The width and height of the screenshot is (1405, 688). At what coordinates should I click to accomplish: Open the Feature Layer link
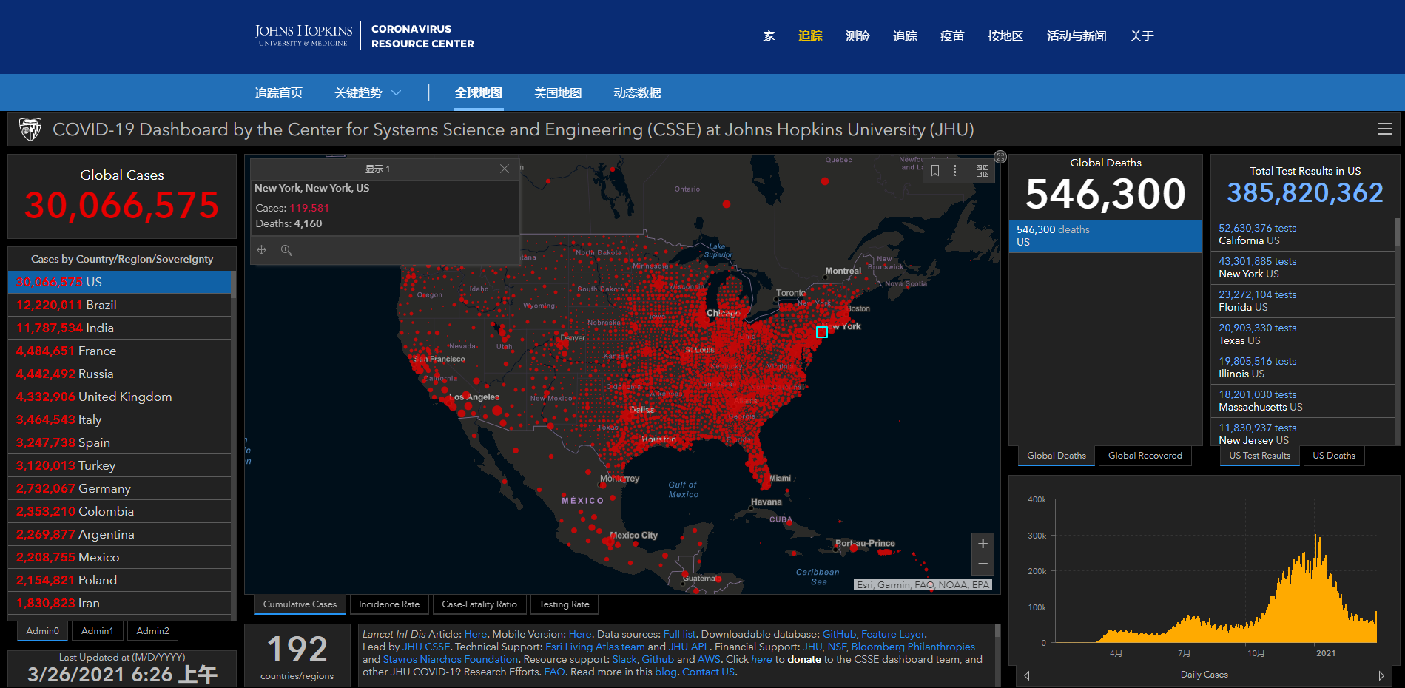pyautogui.click(x=893, y=634)
